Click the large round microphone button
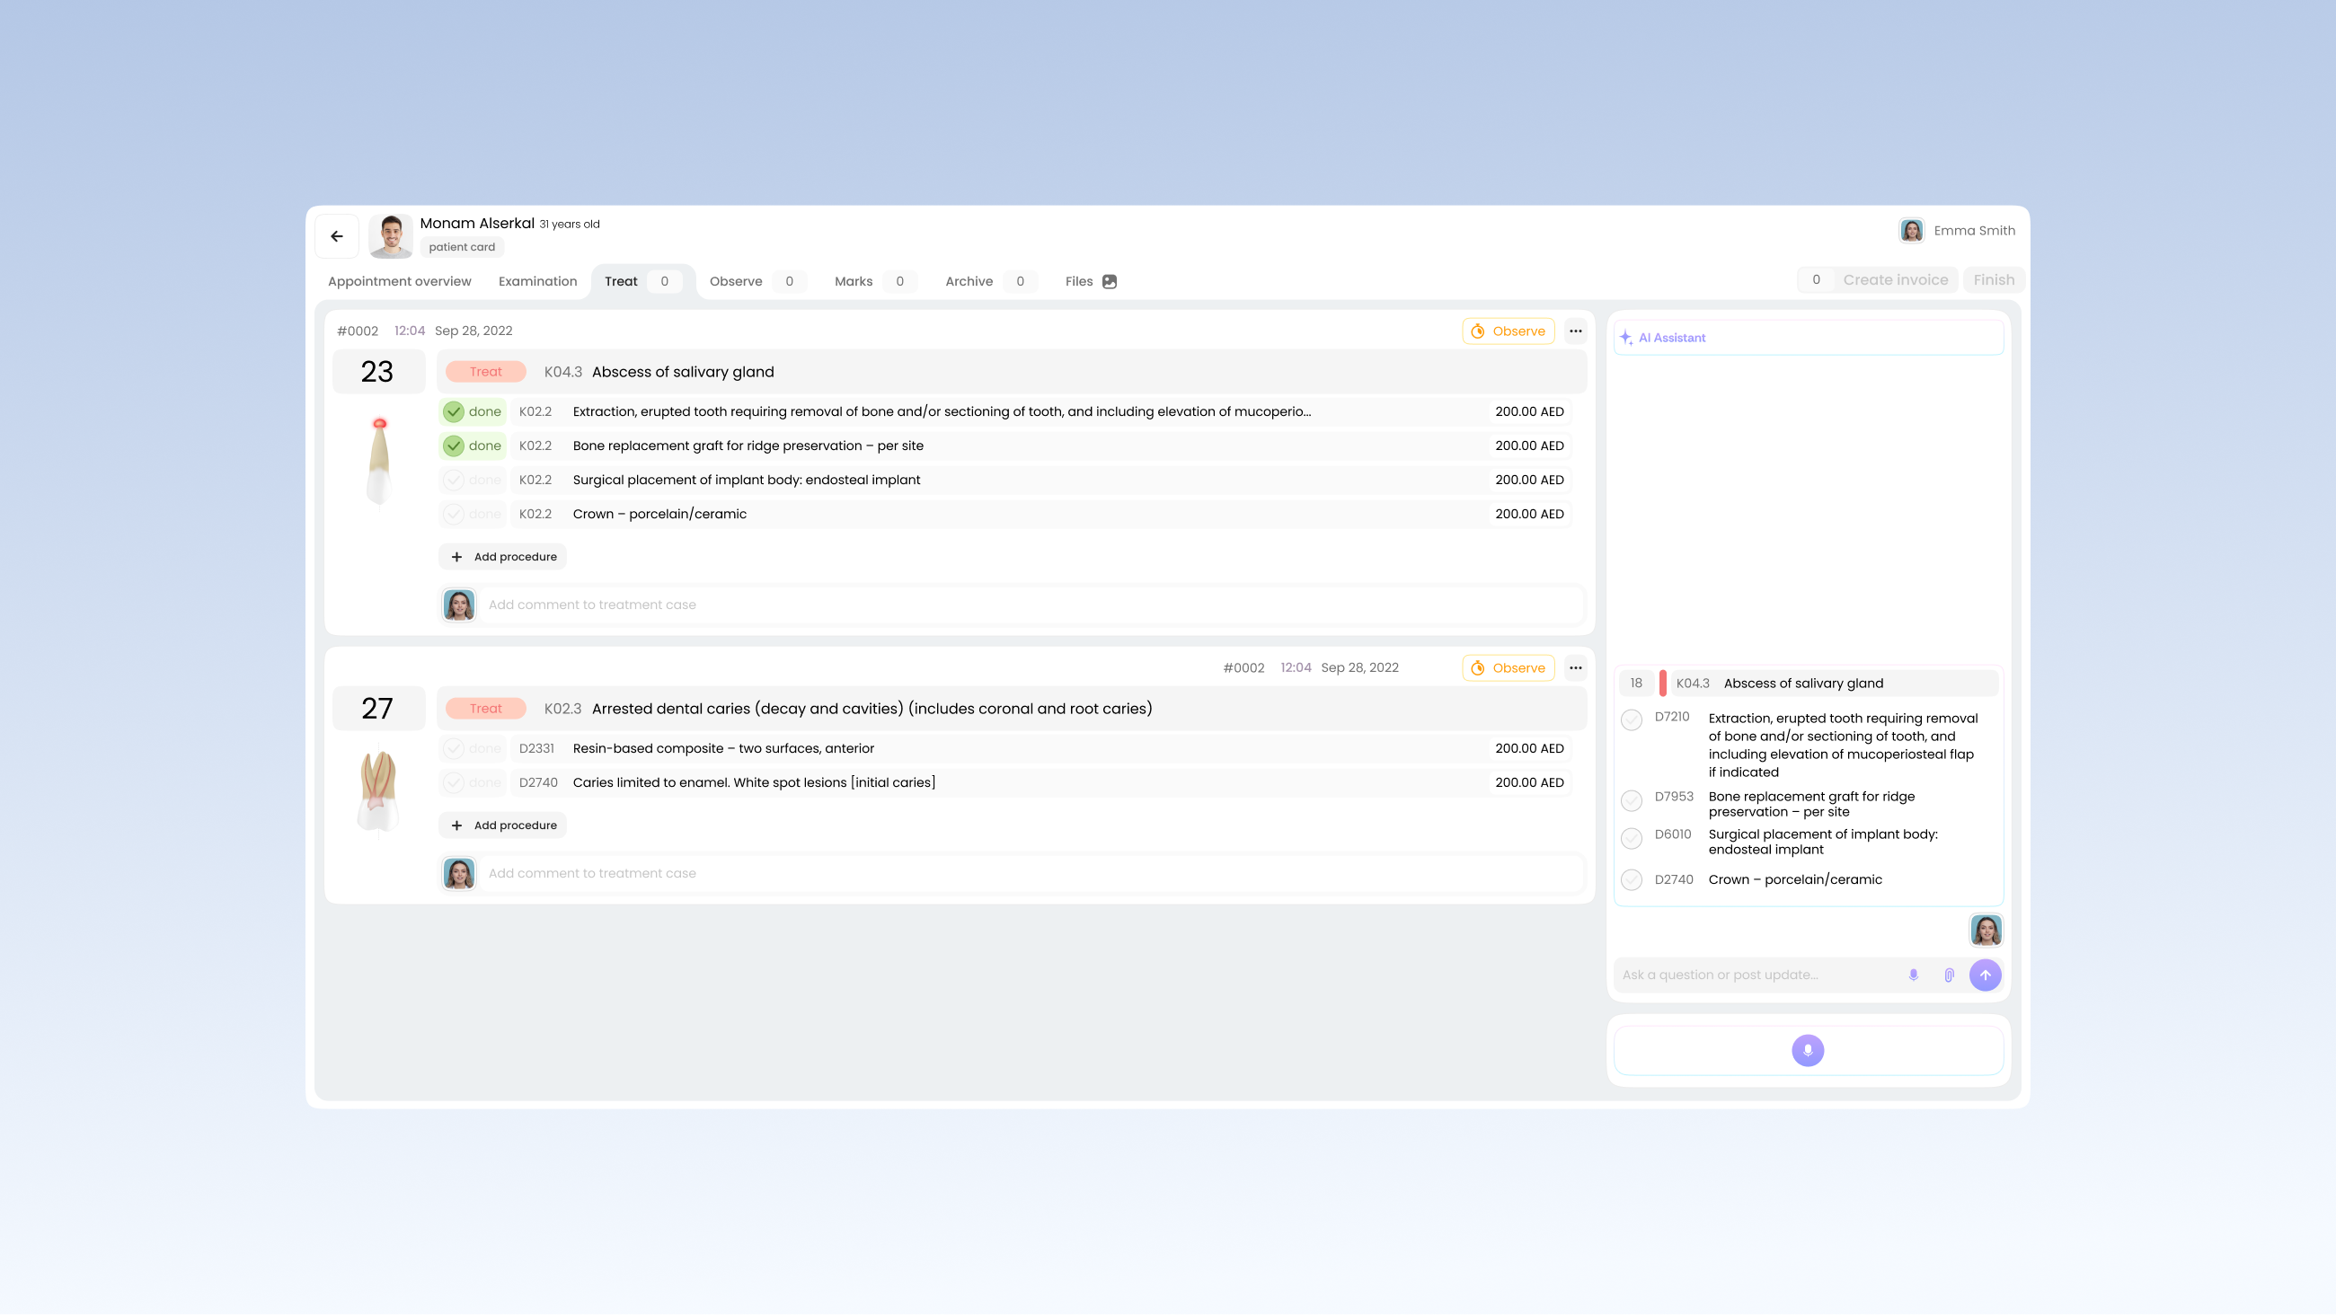Screen dimensions: 2336x1315 click(1808, 1050)
